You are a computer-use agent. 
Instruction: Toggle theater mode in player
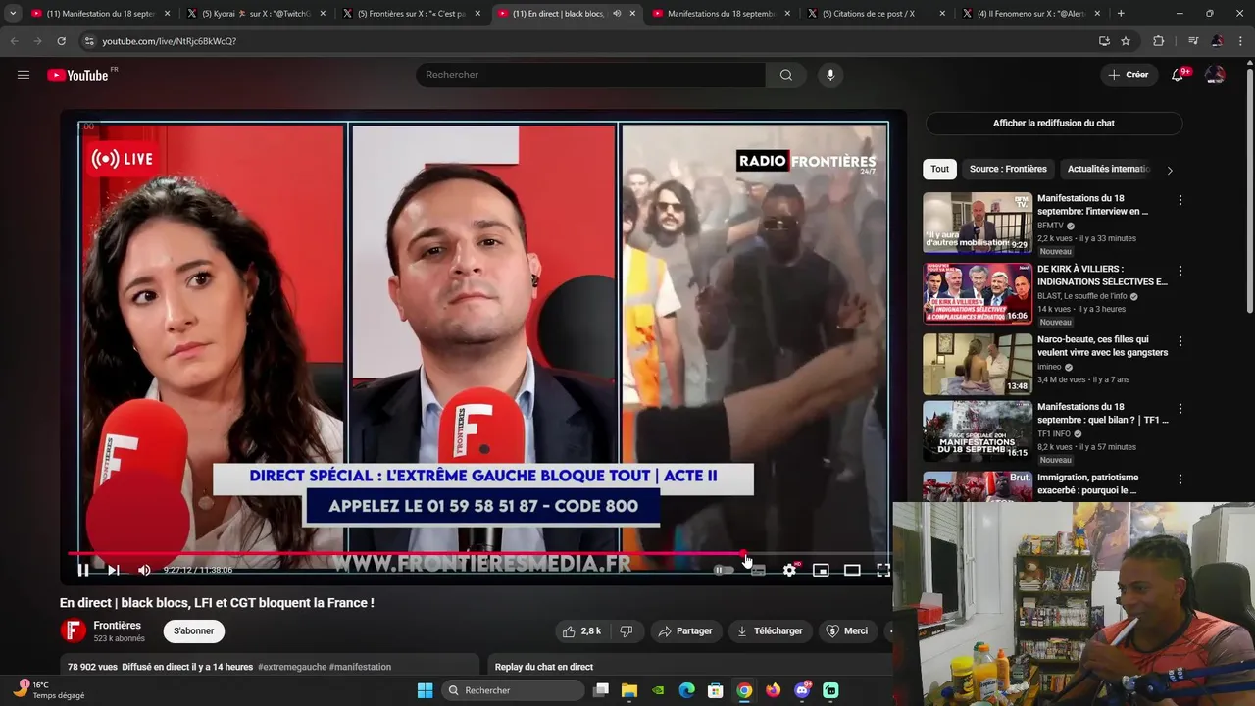pos(852,570)
